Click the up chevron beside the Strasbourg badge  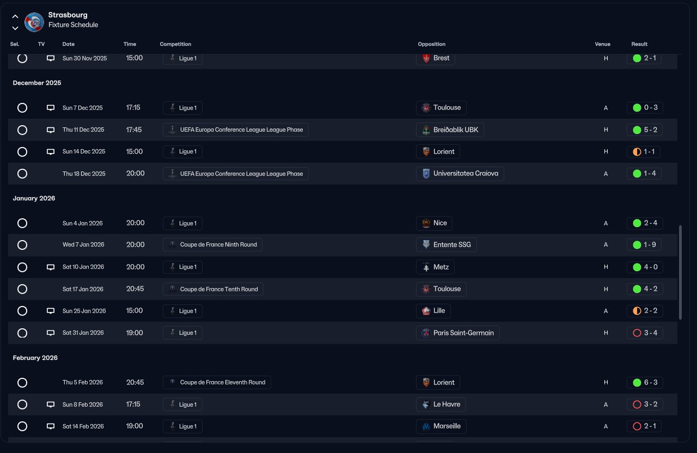point(15,16)
